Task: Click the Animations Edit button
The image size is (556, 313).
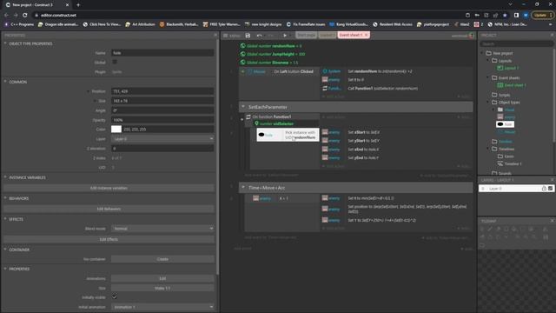Action: pyautogui.click(x=162, y=278)
